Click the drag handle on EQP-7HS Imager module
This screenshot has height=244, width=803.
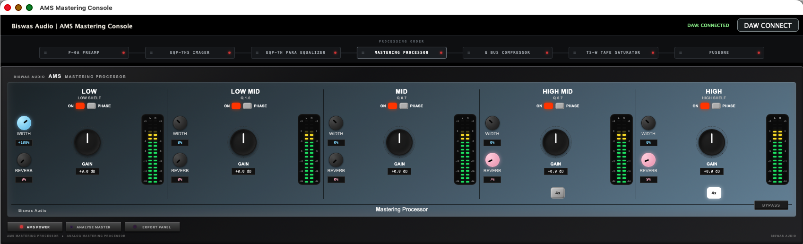click(x=151, y=52)
